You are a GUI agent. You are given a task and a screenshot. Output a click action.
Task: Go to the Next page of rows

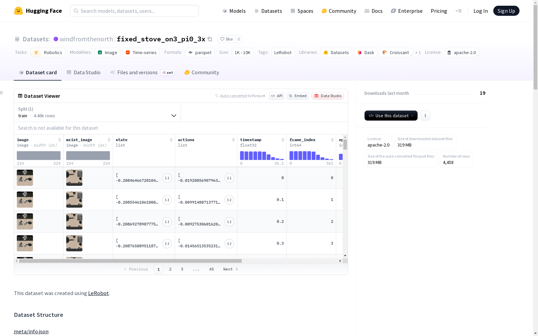231,269
